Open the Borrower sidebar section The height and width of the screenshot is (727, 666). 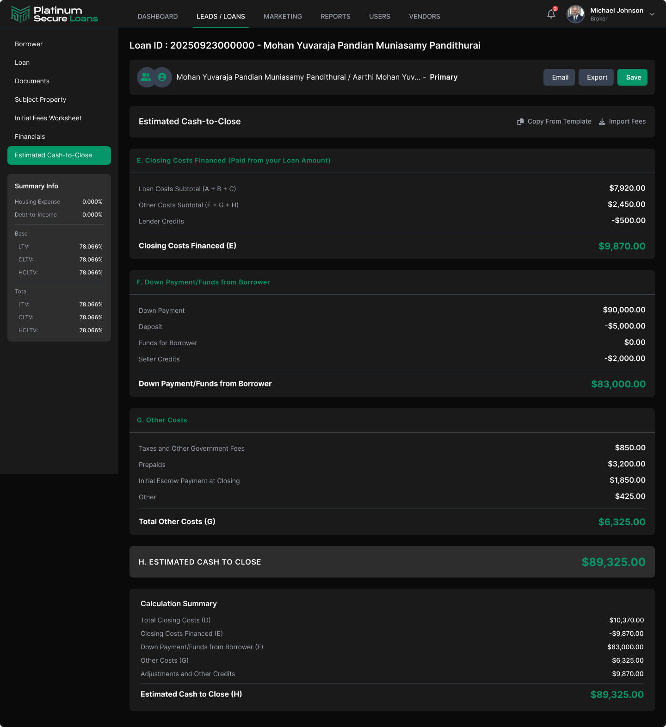pyautogui.click(x=59, y=44)
